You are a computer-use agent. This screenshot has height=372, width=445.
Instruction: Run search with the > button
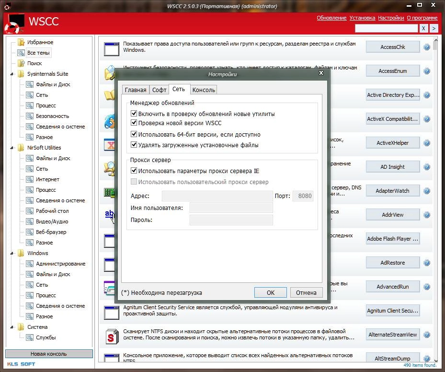[434, 28]
